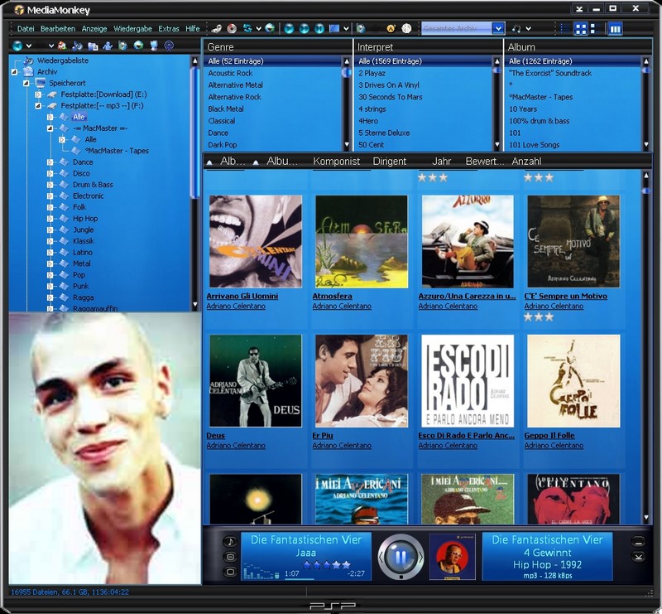Switch to list view mode
Screen dimensions: 662x614
564,28
